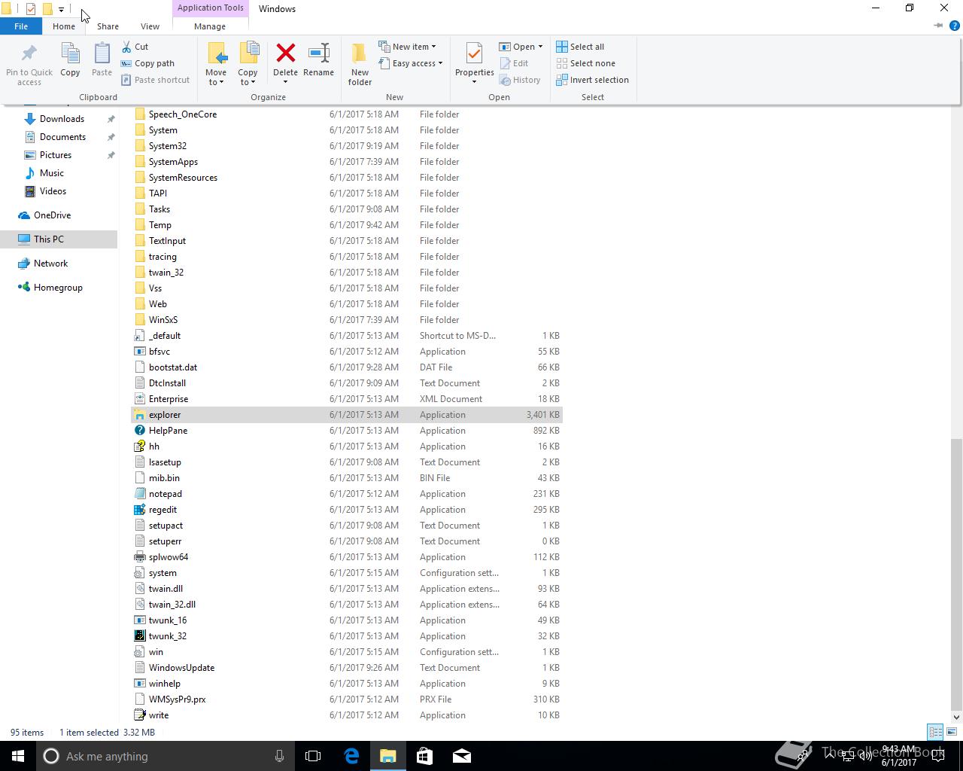Viewport: 963px width, 771px height.
Task: Click the Select all command
Action: (x=580, y=47)
